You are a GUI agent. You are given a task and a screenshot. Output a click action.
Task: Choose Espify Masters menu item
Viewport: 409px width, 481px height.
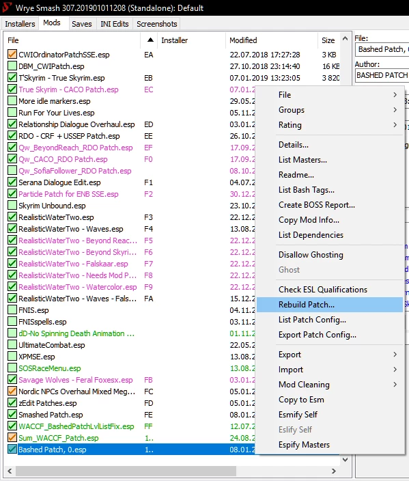330,445
